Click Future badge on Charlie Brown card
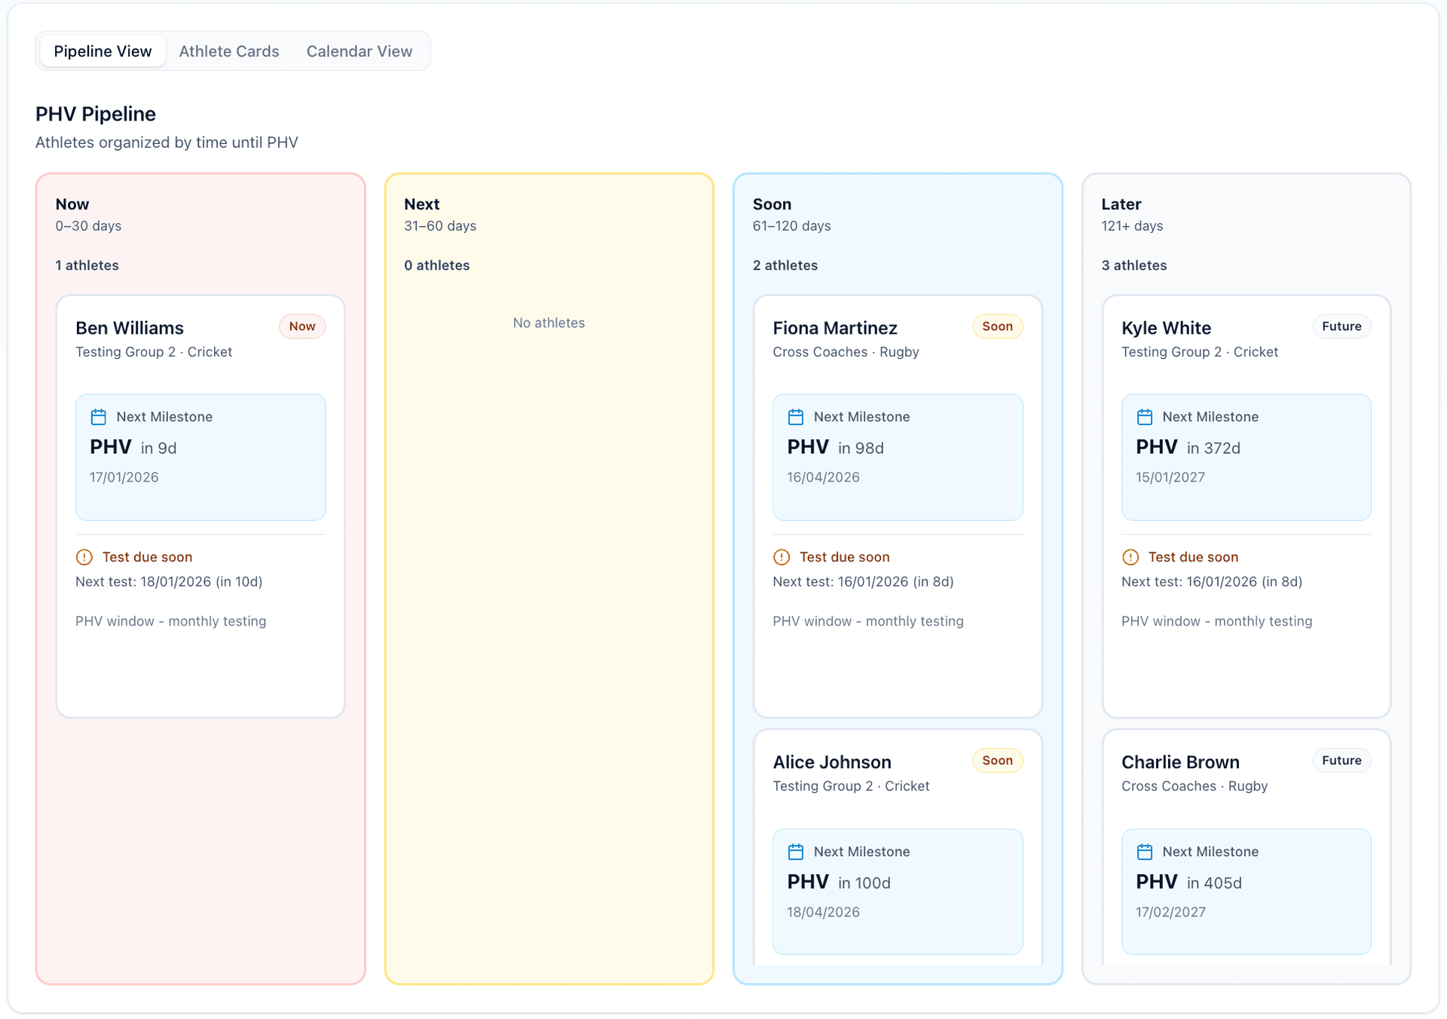The image size is (1447, 1019). click(x=1341, y=760)
